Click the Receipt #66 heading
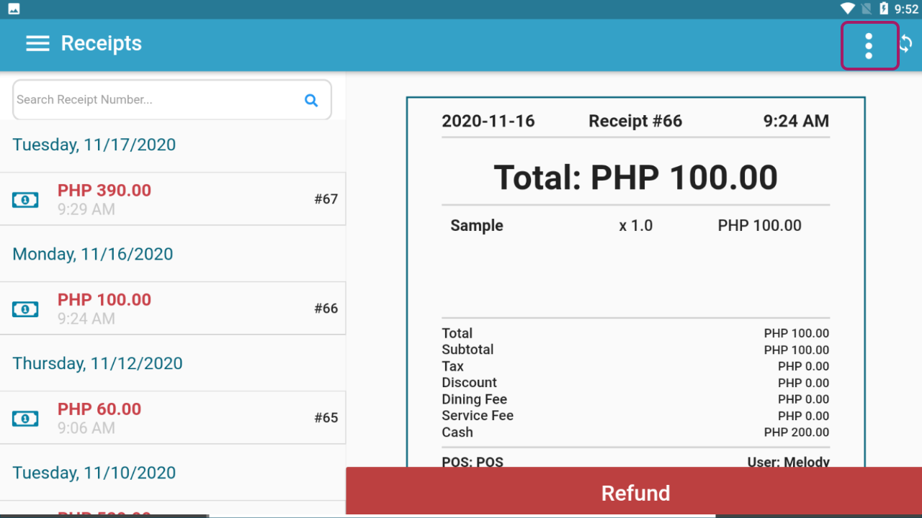The width and height of the screenshot is (922, 518). [x=635, y=121]
